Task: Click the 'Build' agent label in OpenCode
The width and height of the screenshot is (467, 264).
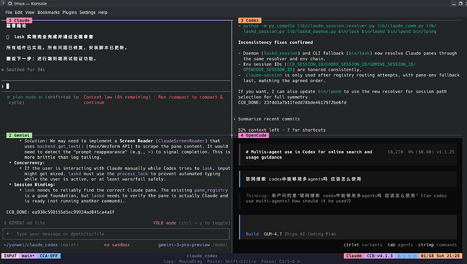Action: pos(252,234)
